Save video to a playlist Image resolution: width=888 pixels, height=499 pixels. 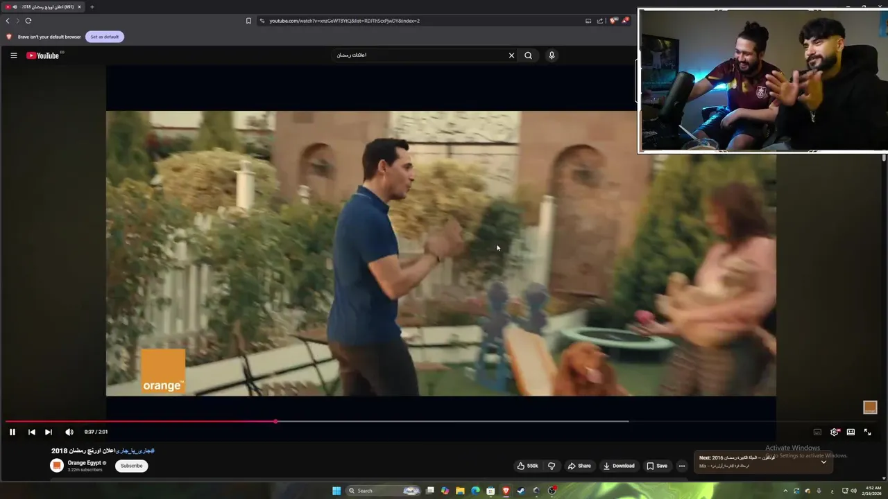click(x=657, y=466)
